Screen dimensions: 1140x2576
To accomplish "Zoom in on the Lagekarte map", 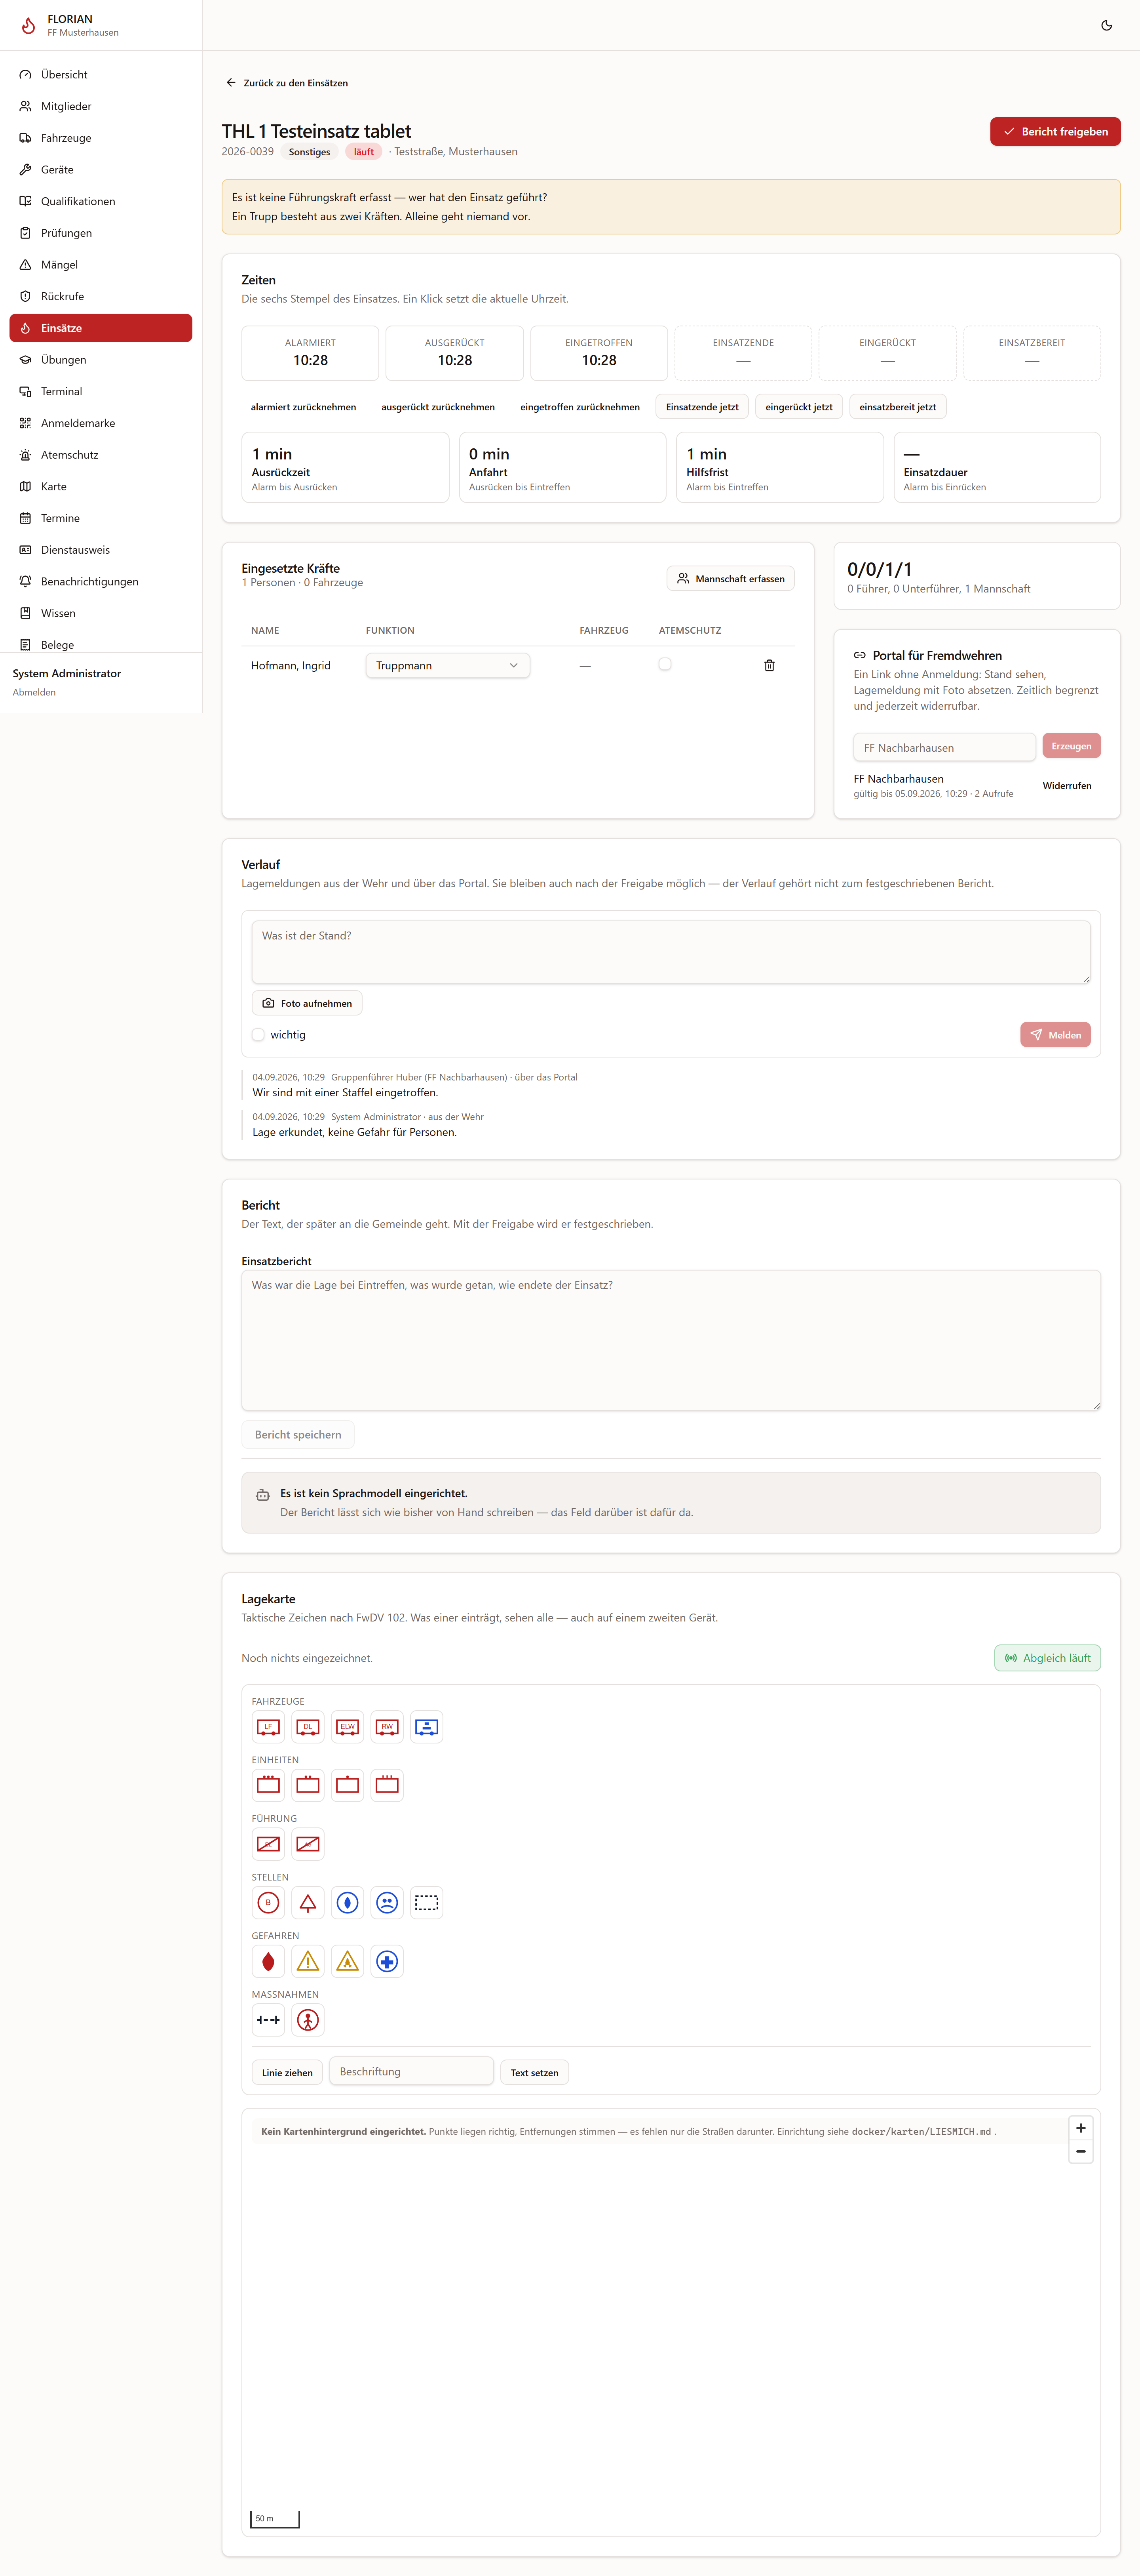I will (x=1080, y=2128).
